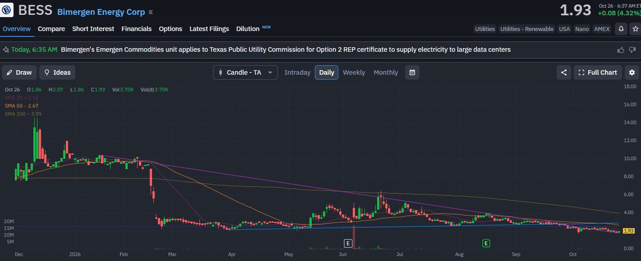This screenshot has width=641, height=261.
Task: Go to the Financials tab
Action: tap(136, 29)
